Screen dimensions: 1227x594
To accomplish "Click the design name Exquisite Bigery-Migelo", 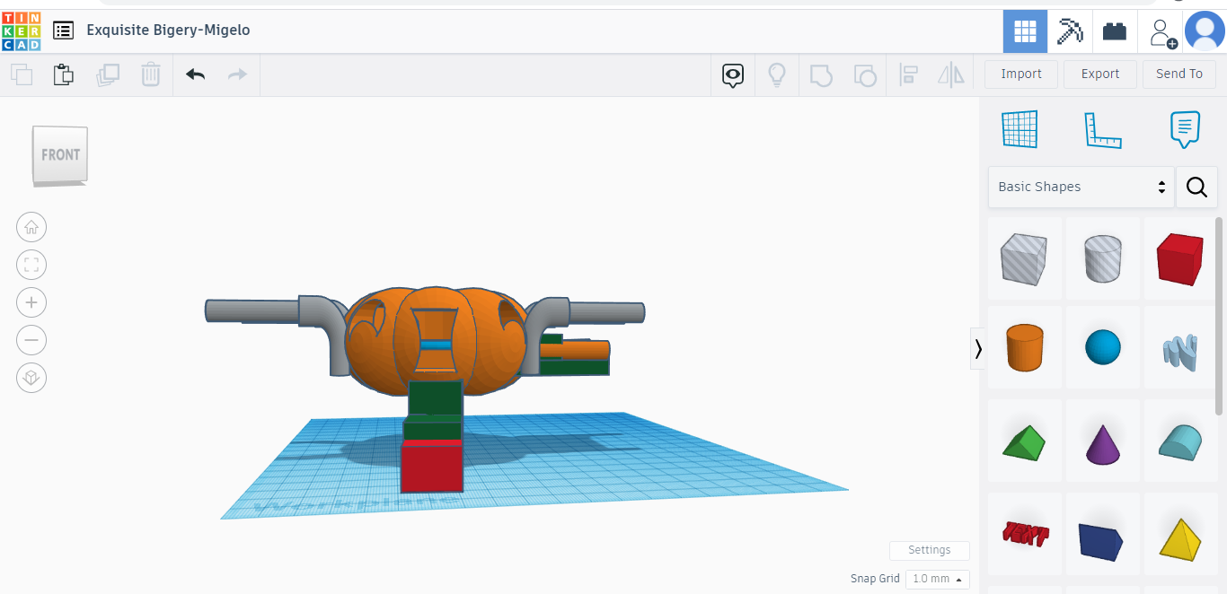I will [168, 30].
